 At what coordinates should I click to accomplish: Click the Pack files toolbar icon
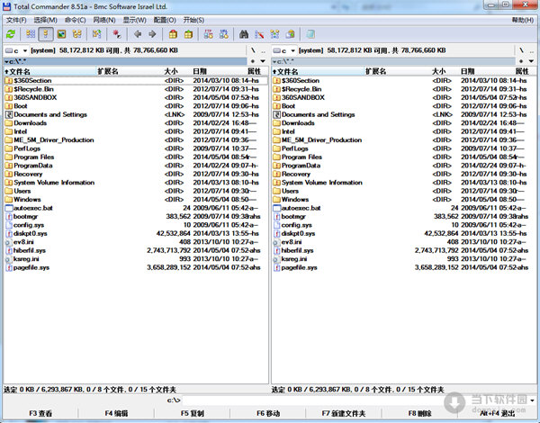[172, 33]
